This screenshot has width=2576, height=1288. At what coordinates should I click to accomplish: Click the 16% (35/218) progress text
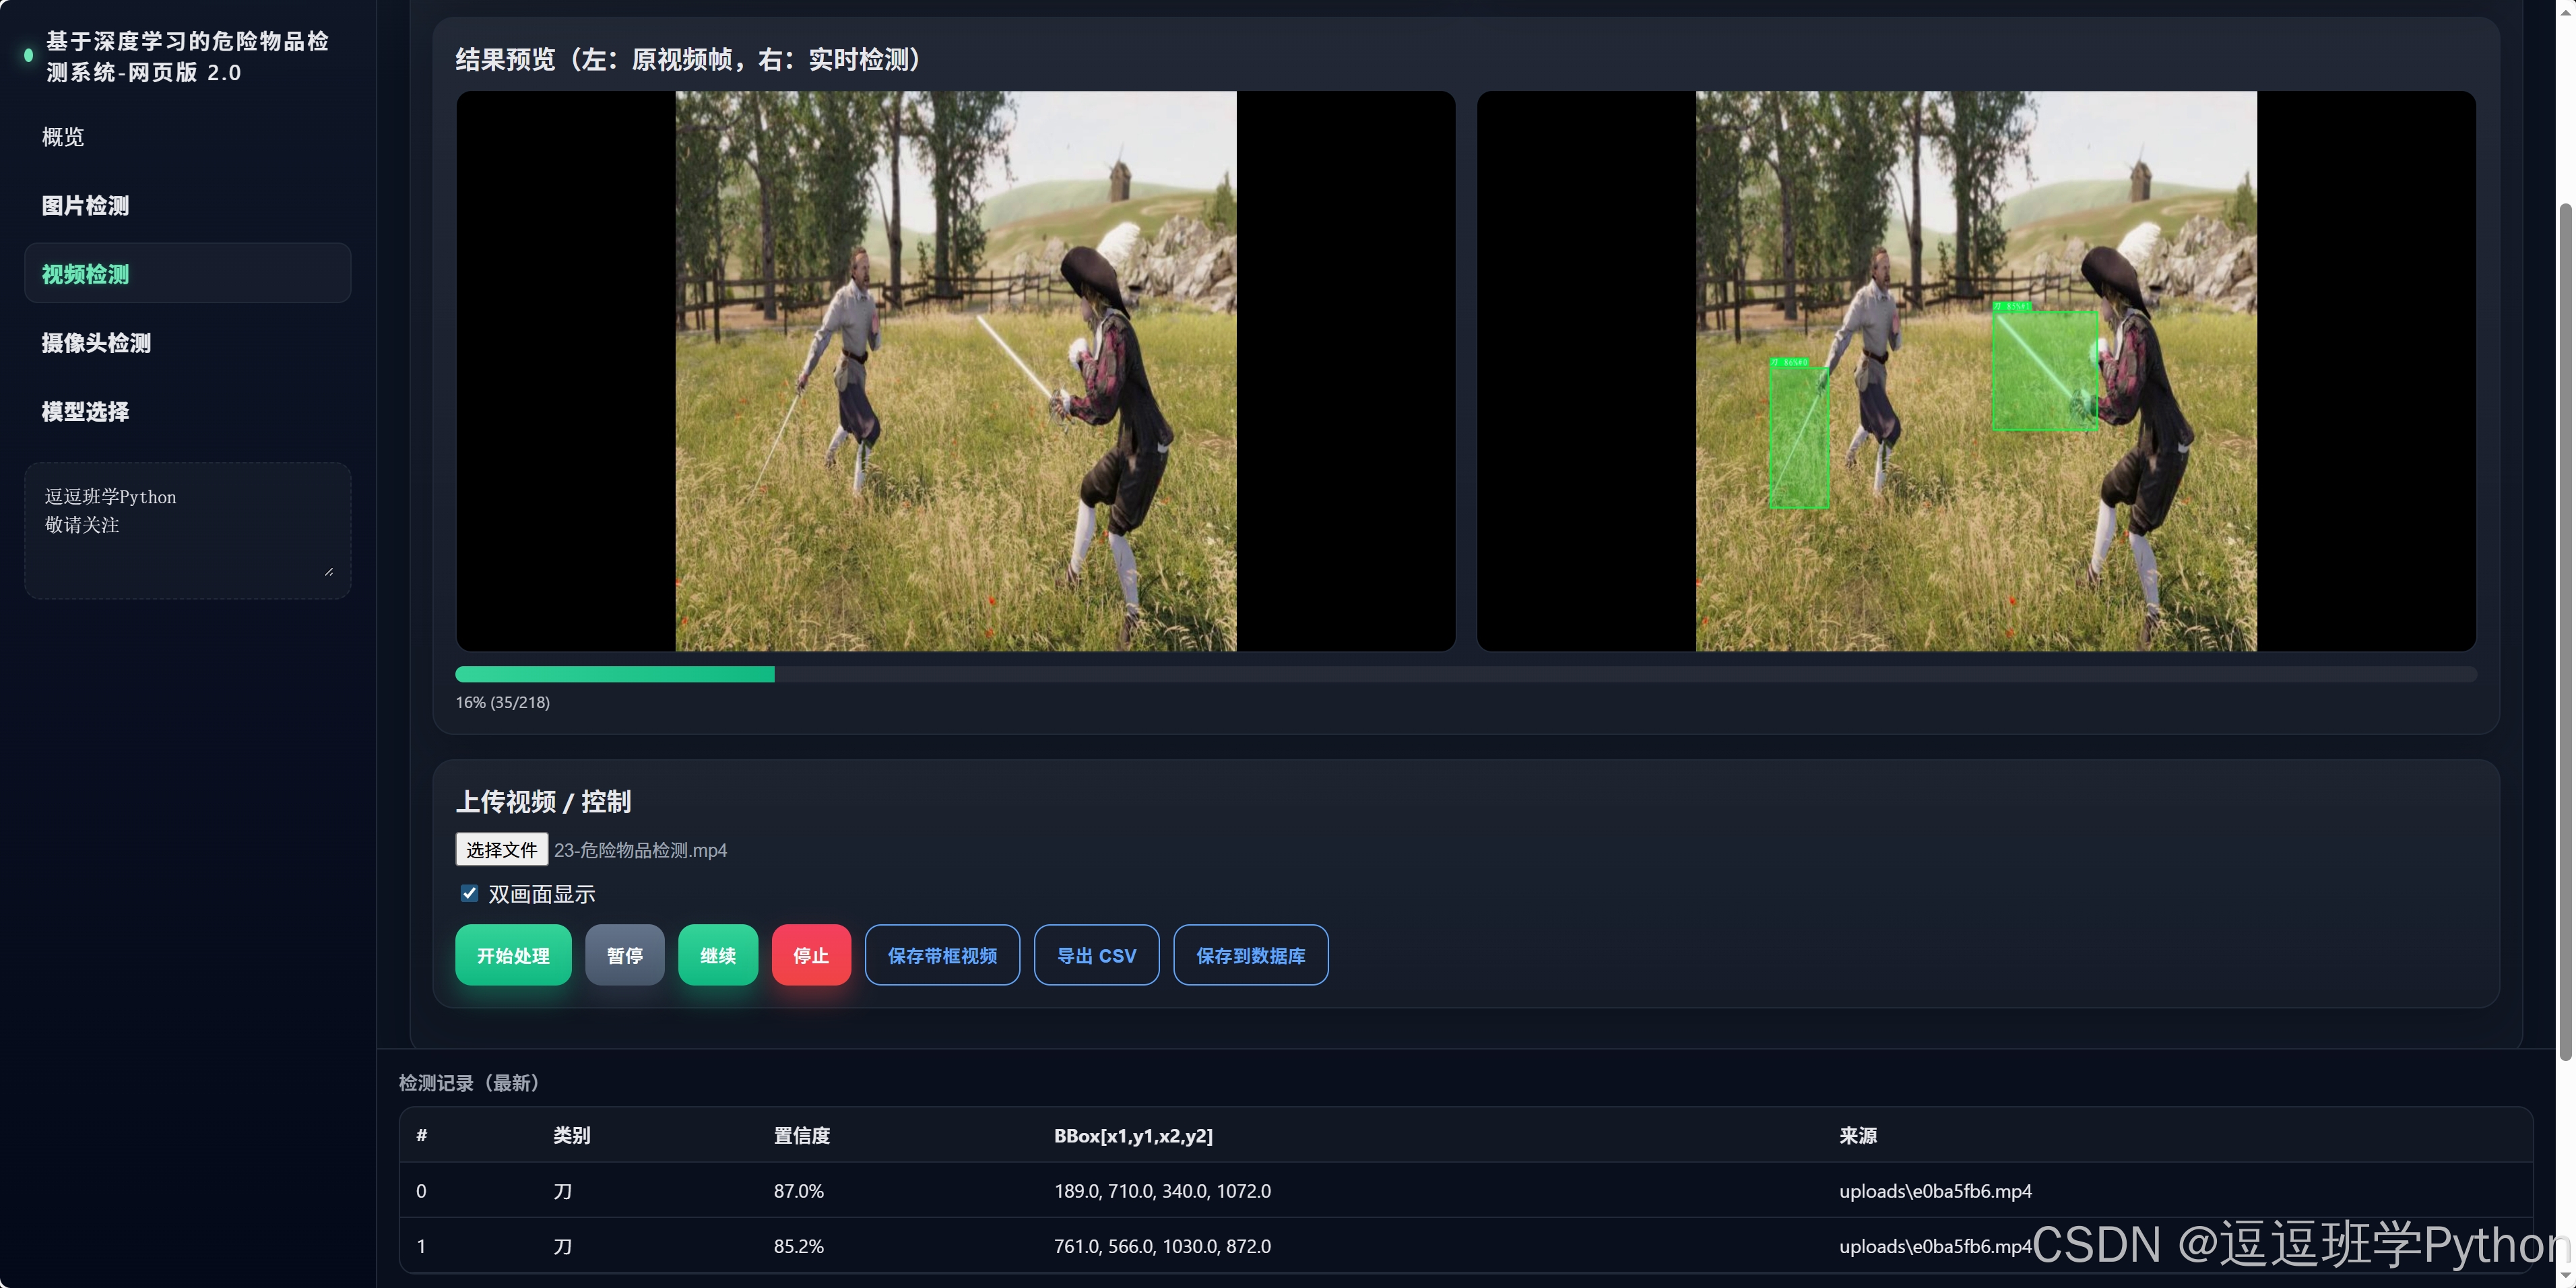(x=503, y=702)
